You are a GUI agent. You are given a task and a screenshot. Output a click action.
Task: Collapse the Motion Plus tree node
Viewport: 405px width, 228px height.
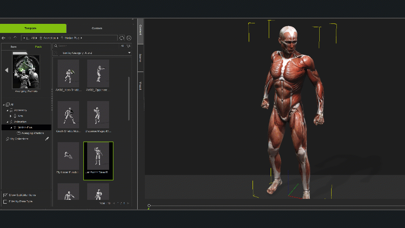click(x=11, y=127)
